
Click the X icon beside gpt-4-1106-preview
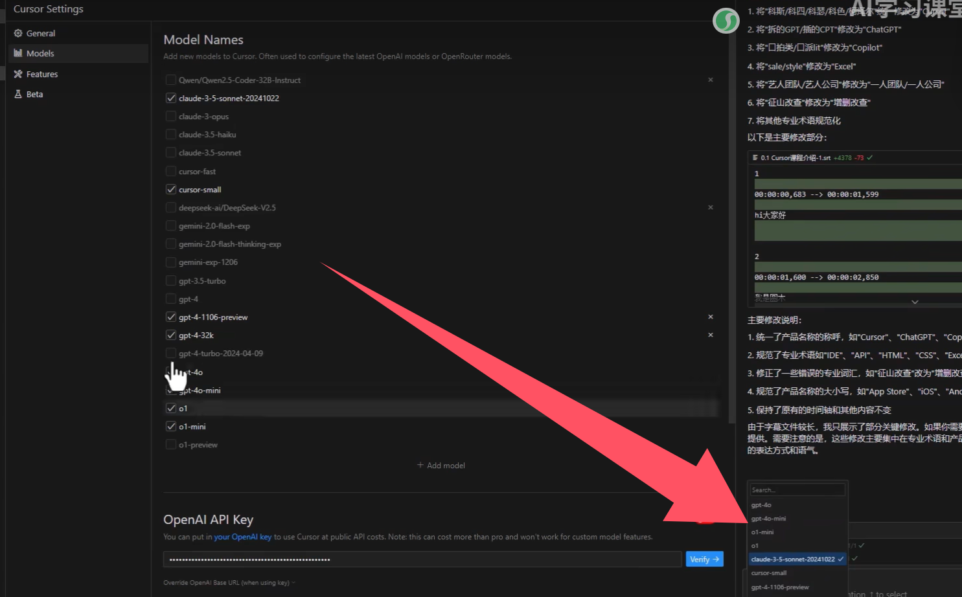(x=711, y=317)
